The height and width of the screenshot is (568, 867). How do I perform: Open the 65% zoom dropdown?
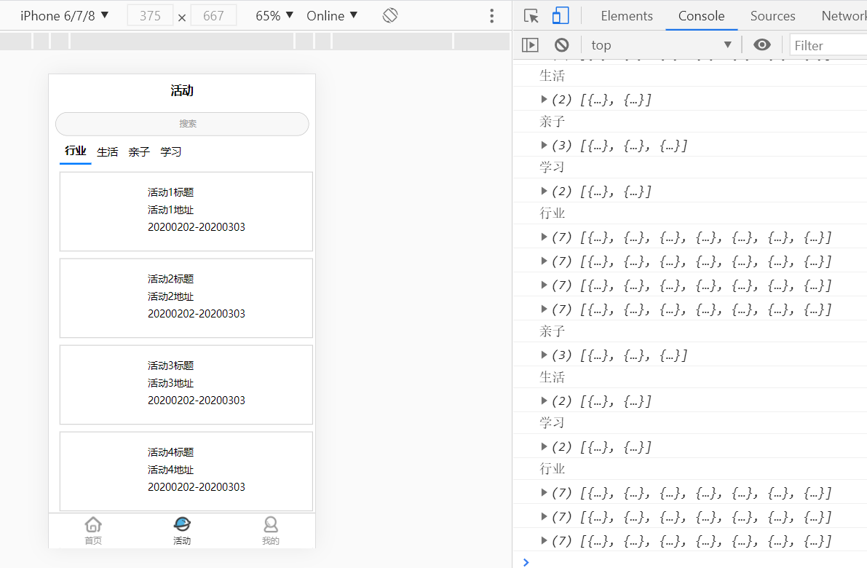pyautogui.click(x=274, y=15)
